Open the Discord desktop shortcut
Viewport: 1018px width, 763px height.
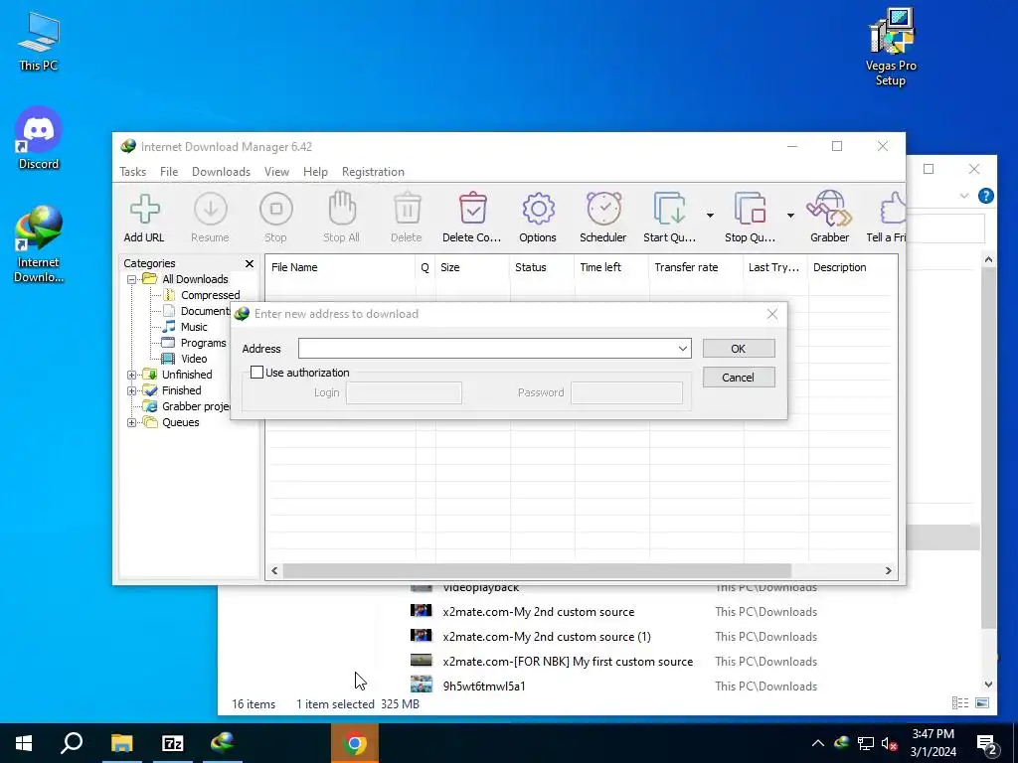[39, 138]
